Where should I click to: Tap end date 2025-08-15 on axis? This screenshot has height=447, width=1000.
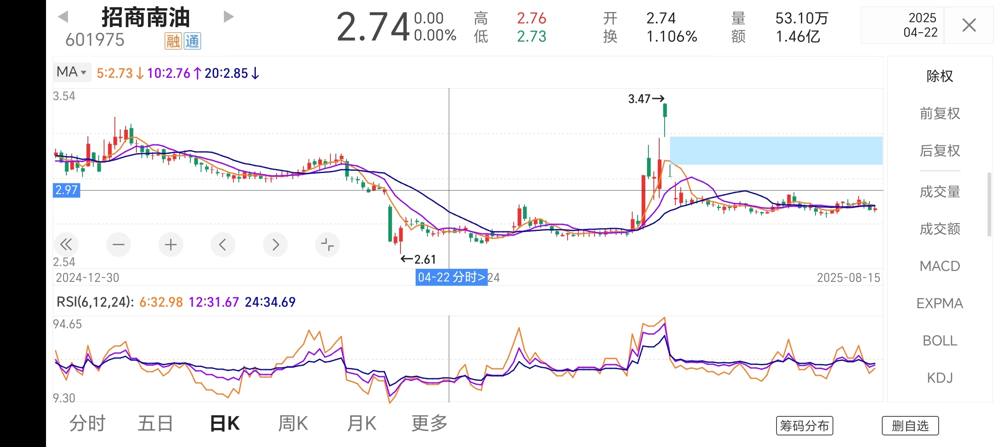849,278
